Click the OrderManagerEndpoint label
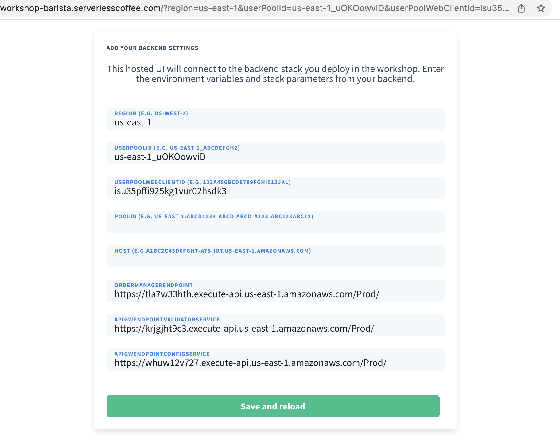The width and height of the screenshot is (560, 446). (x=154, y=285)
